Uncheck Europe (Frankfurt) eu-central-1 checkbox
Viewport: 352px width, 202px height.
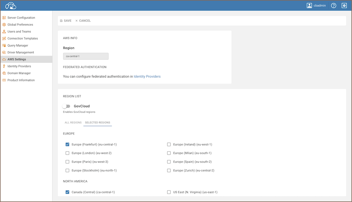(x=68, y=144)
